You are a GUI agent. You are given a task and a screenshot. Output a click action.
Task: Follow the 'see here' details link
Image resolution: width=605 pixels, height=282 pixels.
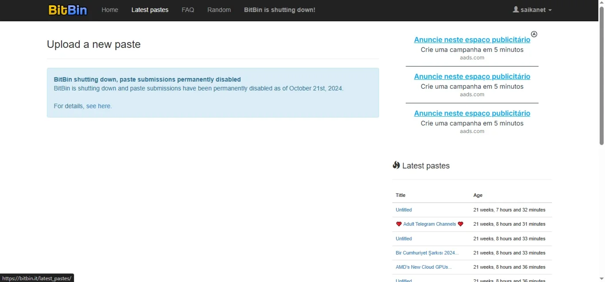coord(99,106)
